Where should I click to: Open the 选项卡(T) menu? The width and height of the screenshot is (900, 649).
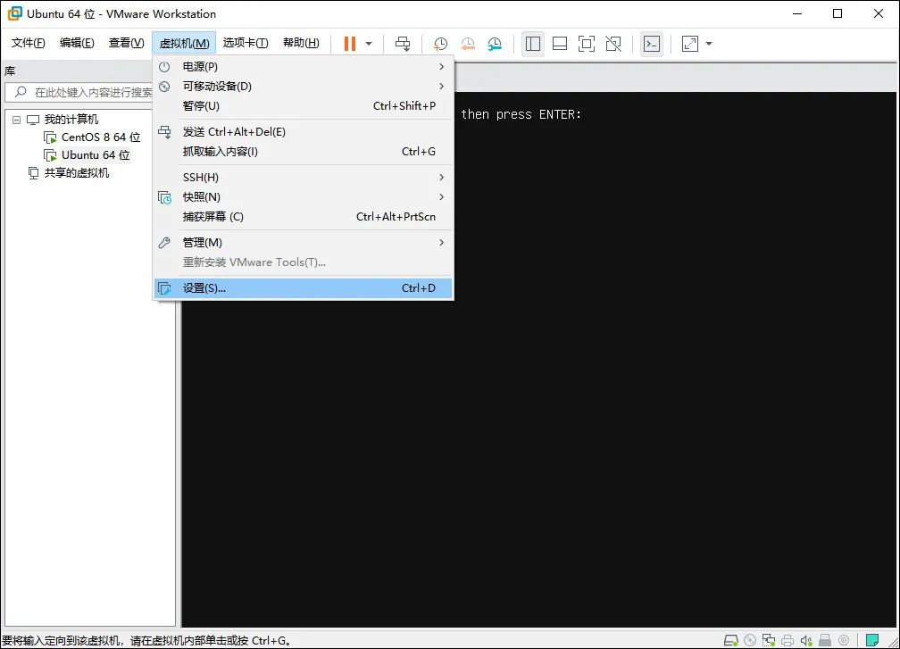point(246,43)
